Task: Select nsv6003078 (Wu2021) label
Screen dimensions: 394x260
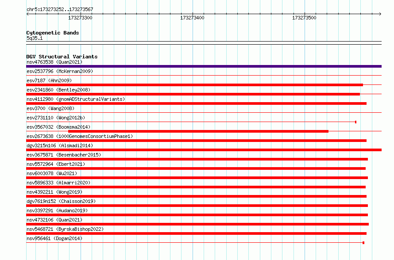Action: (52, 173)
